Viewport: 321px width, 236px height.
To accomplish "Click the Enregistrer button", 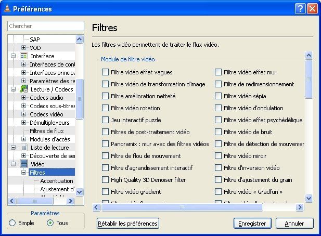I will 252,224.
